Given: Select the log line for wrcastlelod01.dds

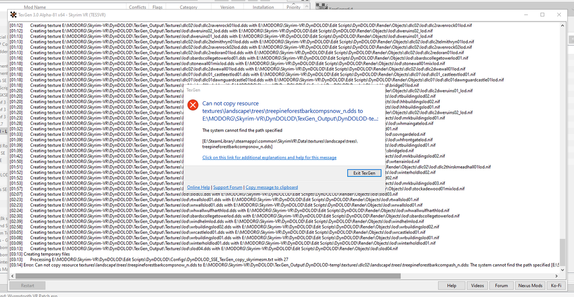Looking at the screenshot, I should (217, 232).
